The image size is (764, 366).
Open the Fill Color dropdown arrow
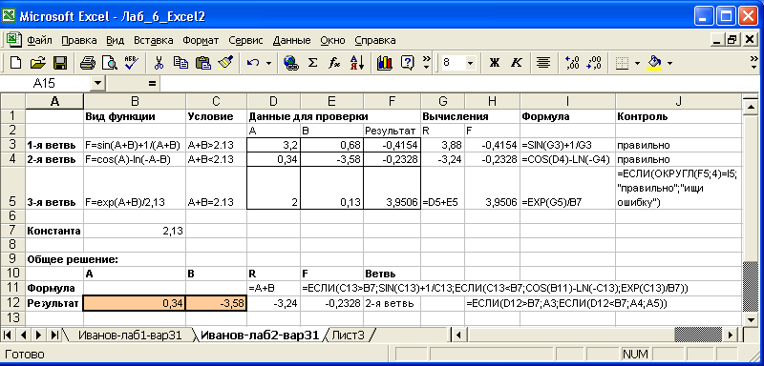coord(670,63)
